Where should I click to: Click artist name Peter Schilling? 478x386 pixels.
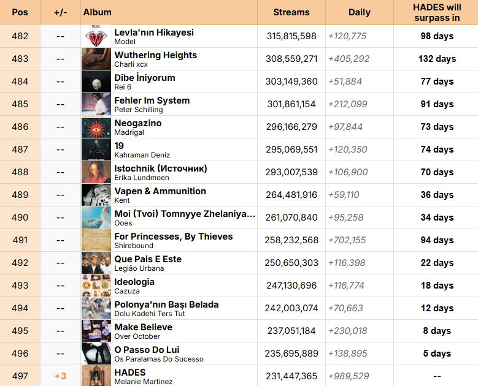(139, 110)
